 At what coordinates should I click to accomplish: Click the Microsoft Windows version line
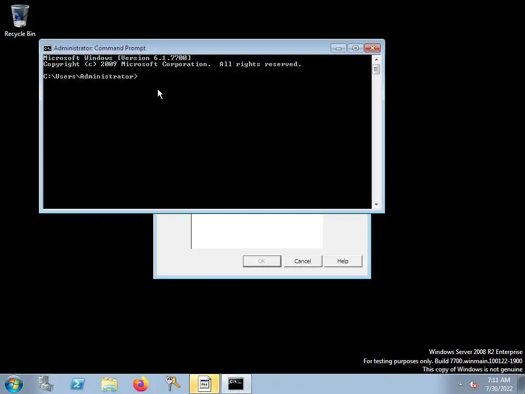pyautogui.click(x=117, y=58)
